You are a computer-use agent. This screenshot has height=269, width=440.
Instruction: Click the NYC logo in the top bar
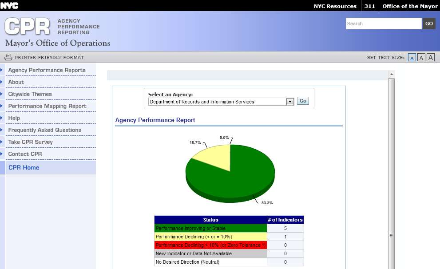9,6
